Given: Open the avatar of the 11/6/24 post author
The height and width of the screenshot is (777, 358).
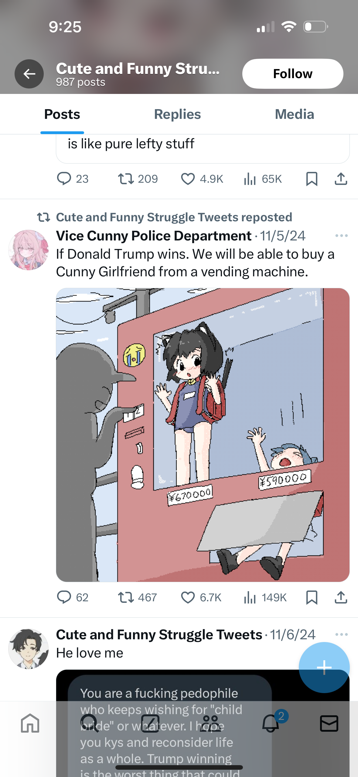Looking at the screenshot, I should click(x=28, y=649).
